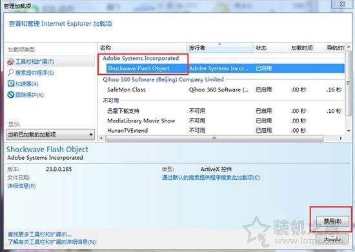
Task: Click 已启用 status of Shockwave Flash Object
Action: coord(264,68)
